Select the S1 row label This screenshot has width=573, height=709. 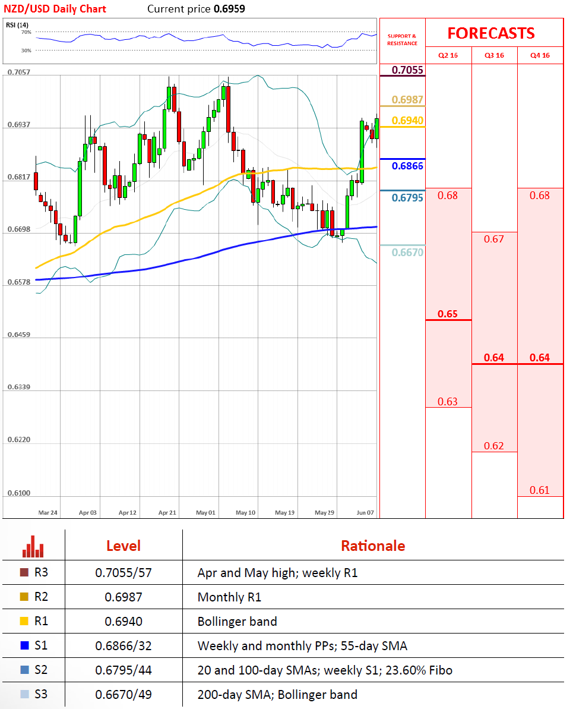pyautogui.click(x=41, y=645)
